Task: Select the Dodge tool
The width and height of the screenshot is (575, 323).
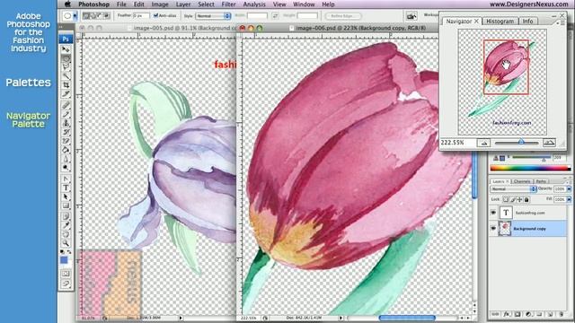Action: click(x=66, y=168)
